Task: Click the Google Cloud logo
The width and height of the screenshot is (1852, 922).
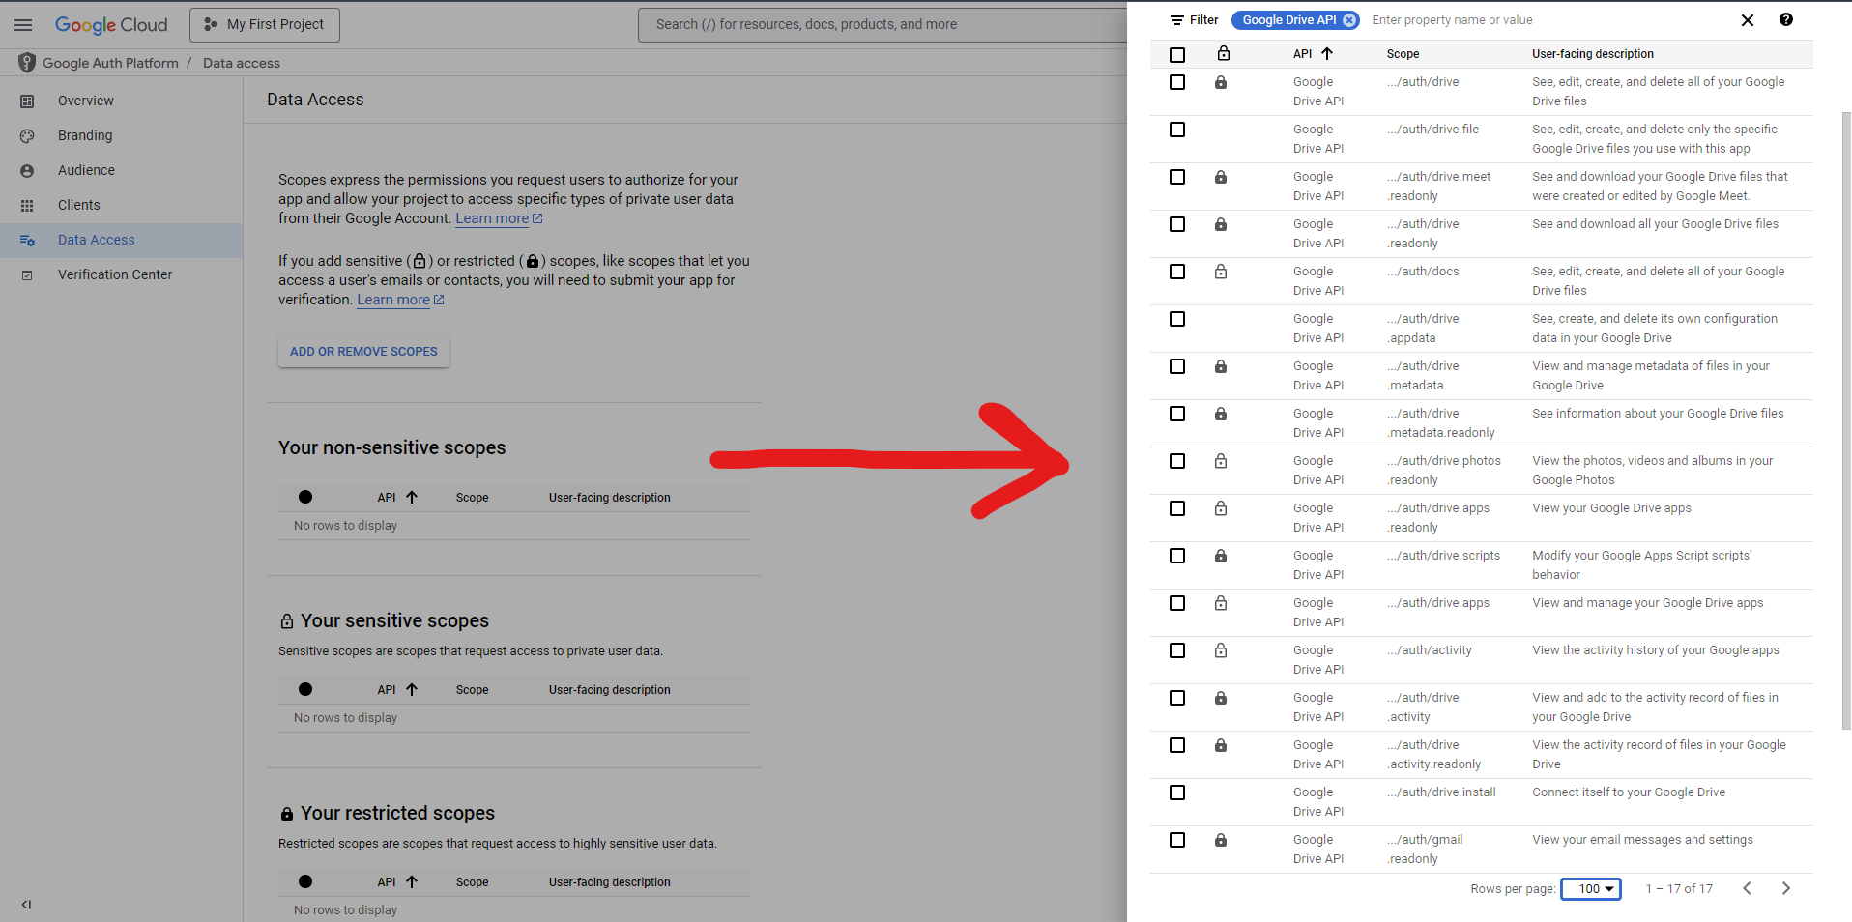Action: [111, 25]
